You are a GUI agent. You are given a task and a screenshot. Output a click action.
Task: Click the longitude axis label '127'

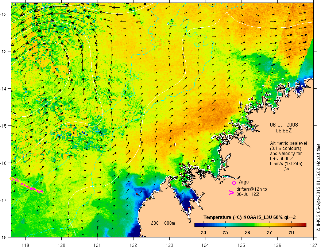tap(313, 245)
